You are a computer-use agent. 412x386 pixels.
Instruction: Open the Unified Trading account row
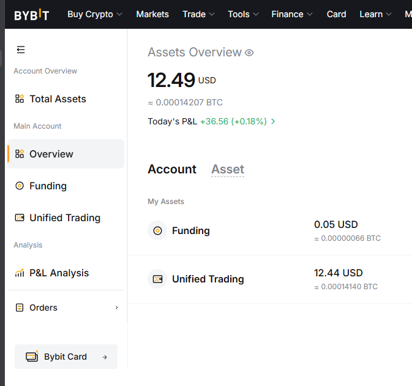click(270, 279)
